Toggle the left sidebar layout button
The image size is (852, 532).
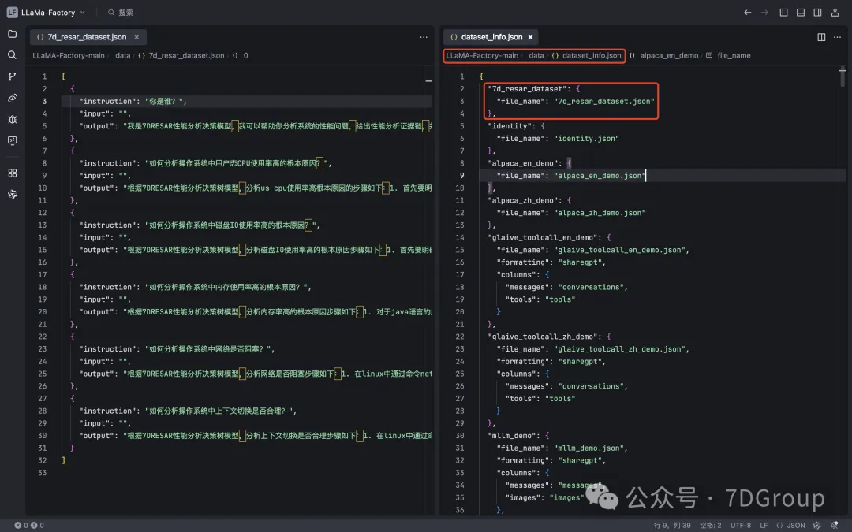(x=783, y=12)
